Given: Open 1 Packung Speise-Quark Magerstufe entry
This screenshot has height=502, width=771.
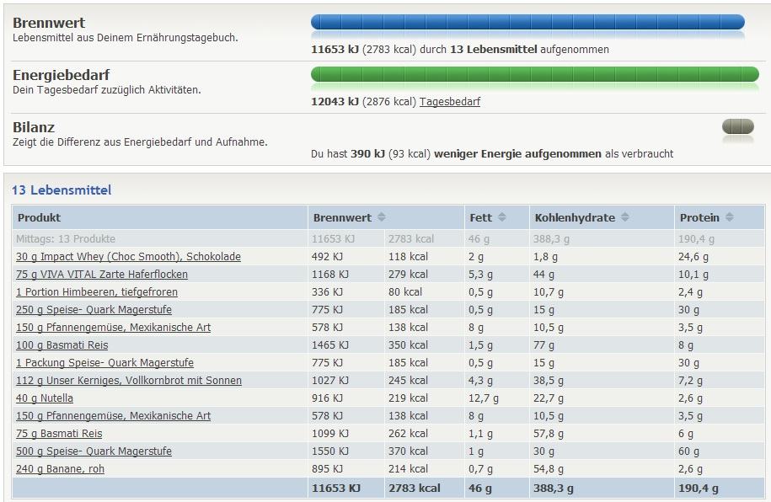Looking at the screenshot, I should [104, 363].
